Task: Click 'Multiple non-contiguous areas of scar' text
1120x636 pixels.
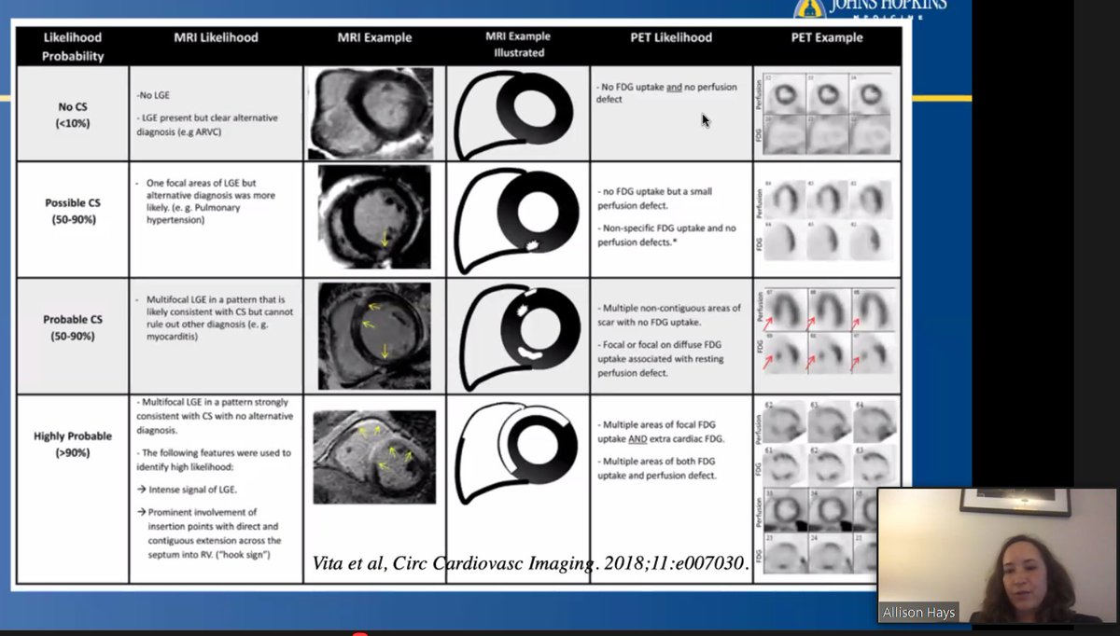Action: (668, 314)
